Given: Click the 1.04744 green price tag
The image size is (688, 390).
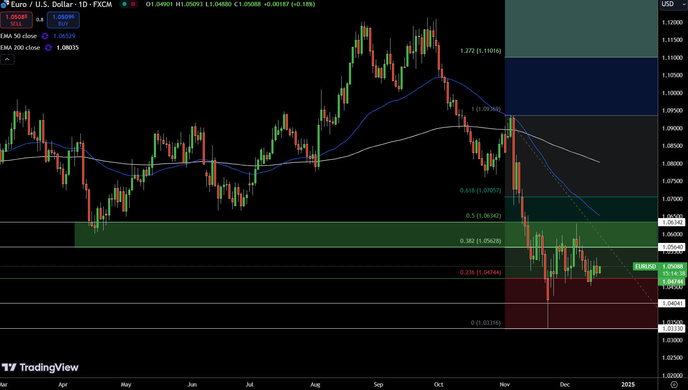Looking at the screenshot, I should pyautogui.click(x=672, y=282).
